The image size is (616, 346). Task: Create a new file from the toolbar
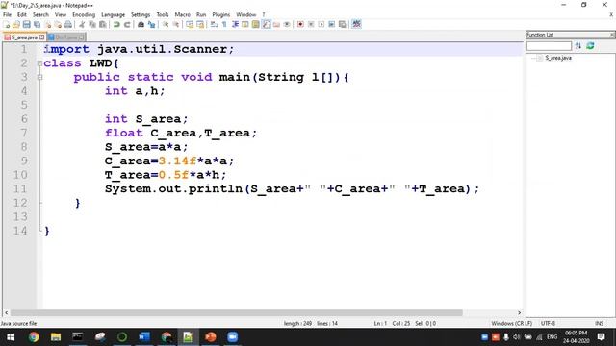pyautogui.click(x=7, y=24)
